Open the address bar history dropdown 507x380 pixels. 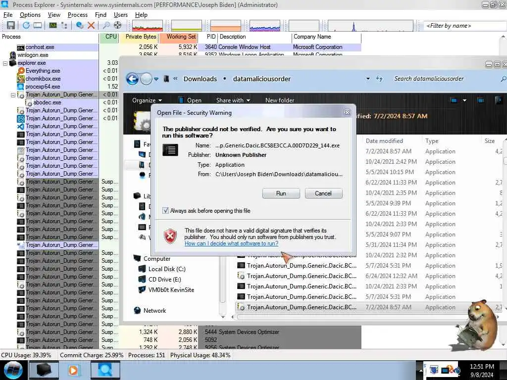tap(368, 79)
